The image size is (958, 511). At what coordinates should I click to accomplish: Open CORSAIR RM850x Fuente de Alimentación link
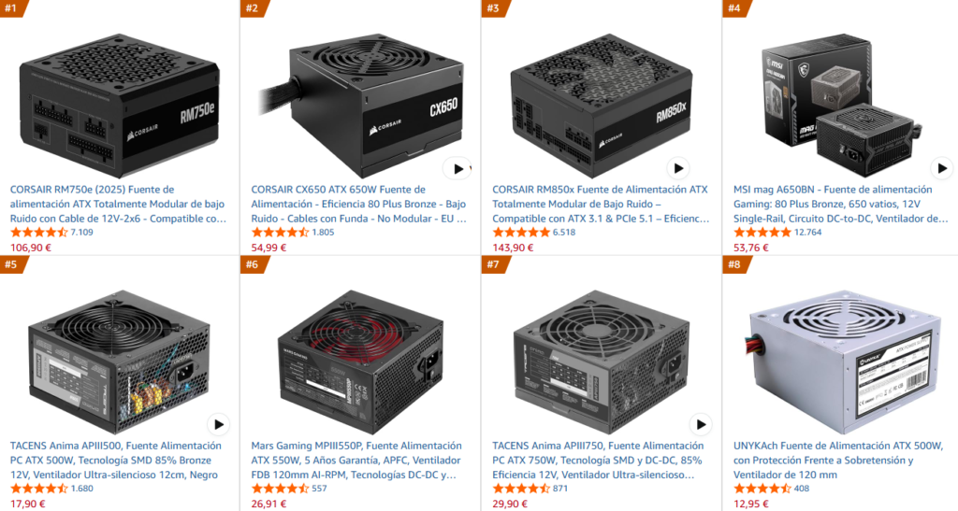coord(601,205)
